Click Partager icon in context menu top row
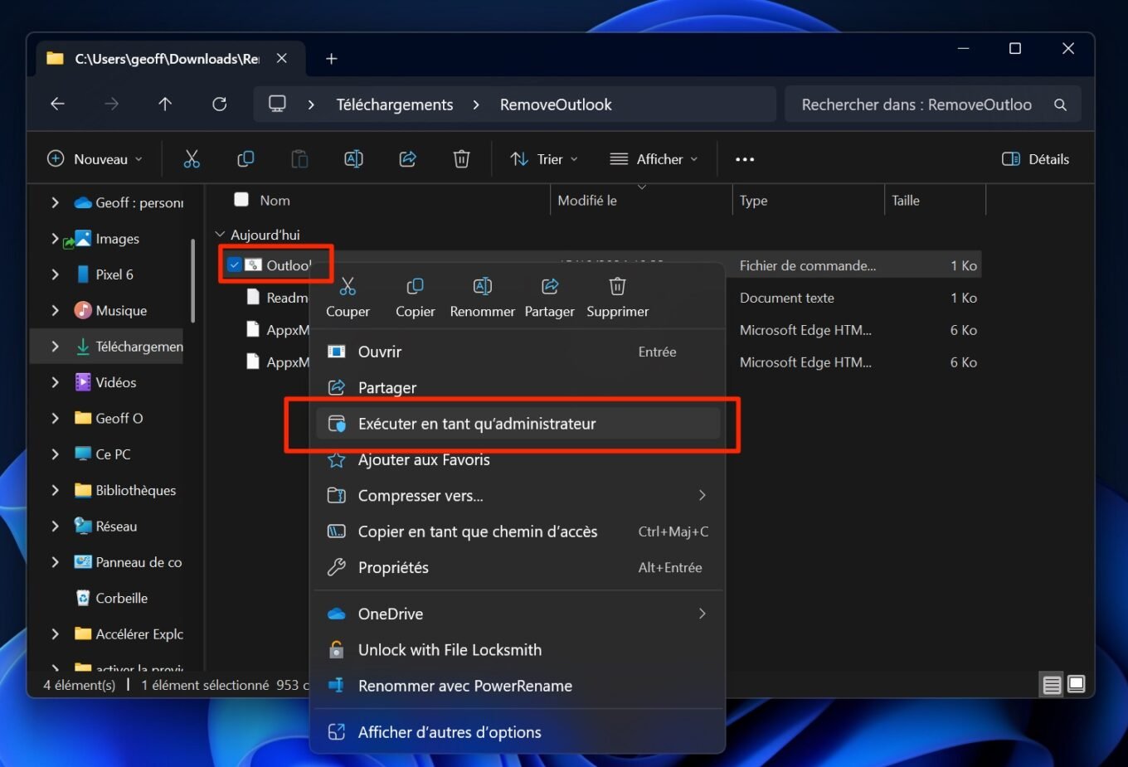Screen dimensions: 1128x767 tap(549, 298)
